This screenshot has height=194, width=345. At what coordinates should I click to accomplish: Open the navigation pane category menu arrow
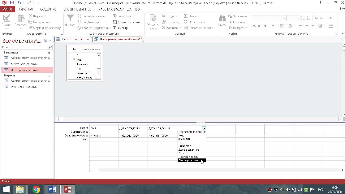[46, 40]
